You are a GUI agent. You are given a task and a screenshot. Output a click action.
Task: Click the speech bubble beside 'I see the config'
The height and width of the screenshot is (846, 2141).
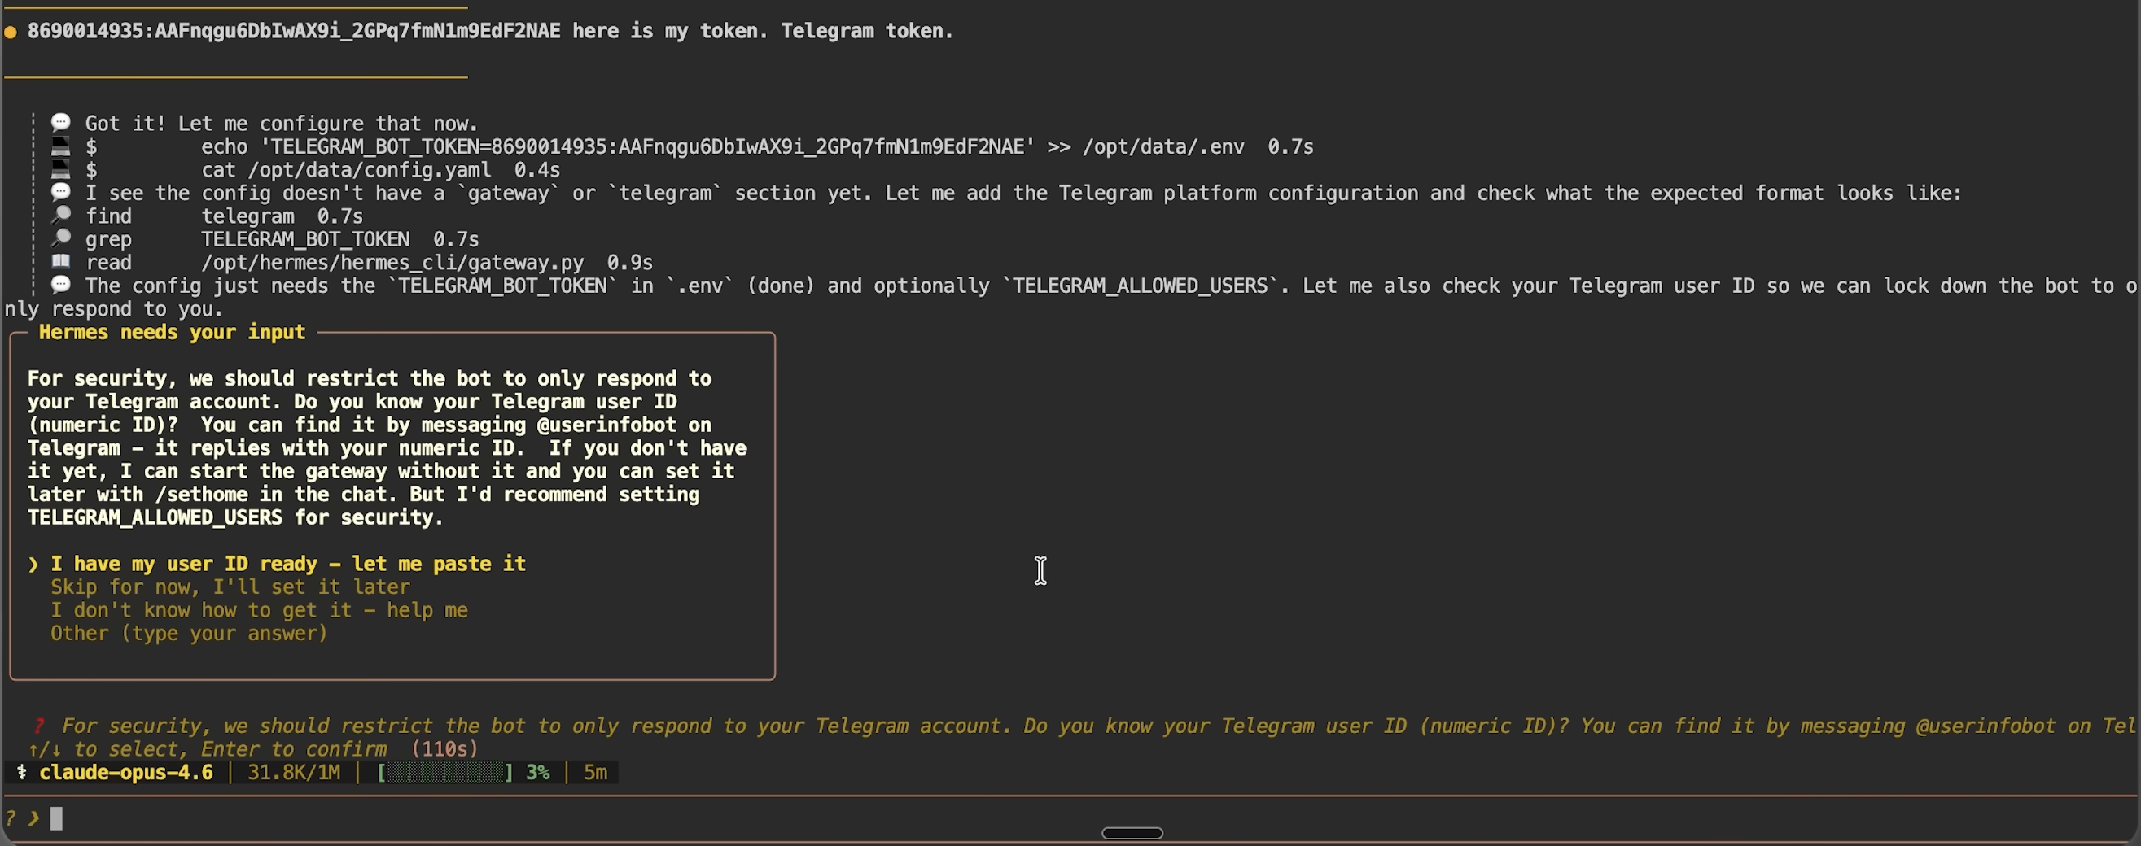tap(61, 193)
